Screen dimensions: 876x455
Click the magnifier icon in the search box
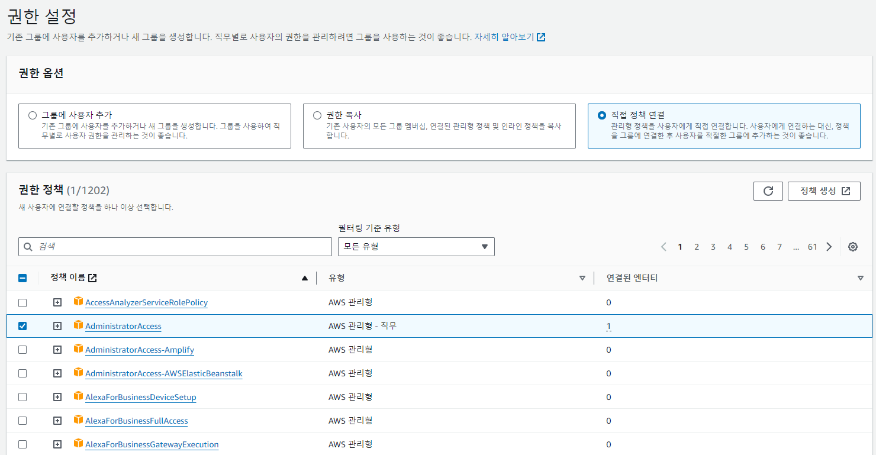(x=28, y=246)
